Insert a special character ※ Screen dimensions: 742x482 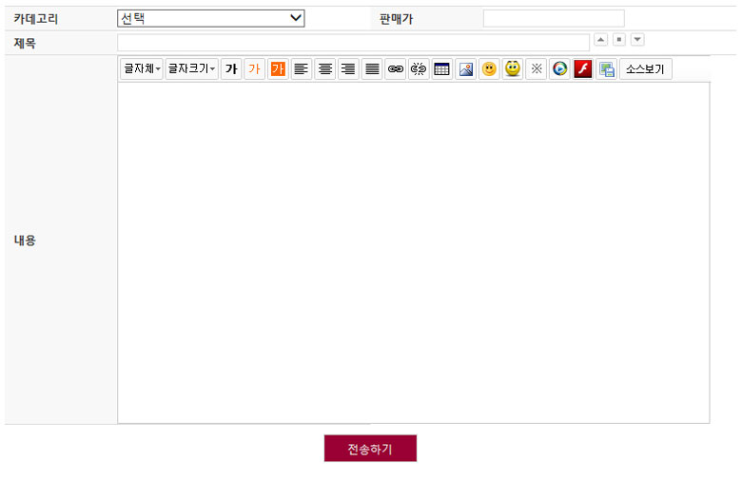tap(537, 69)
